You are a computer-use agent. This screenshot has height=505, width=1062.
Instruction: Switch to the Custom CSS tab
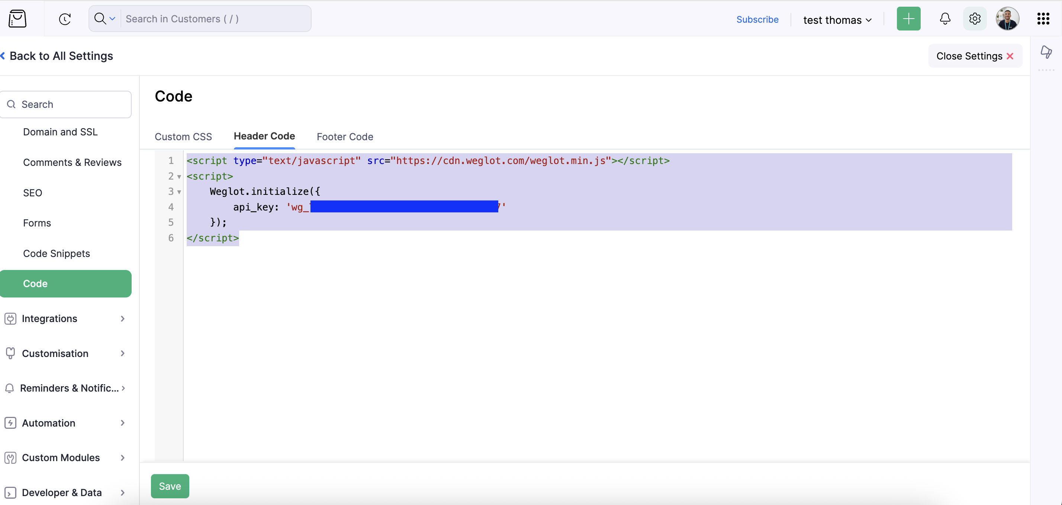point(183,136)
